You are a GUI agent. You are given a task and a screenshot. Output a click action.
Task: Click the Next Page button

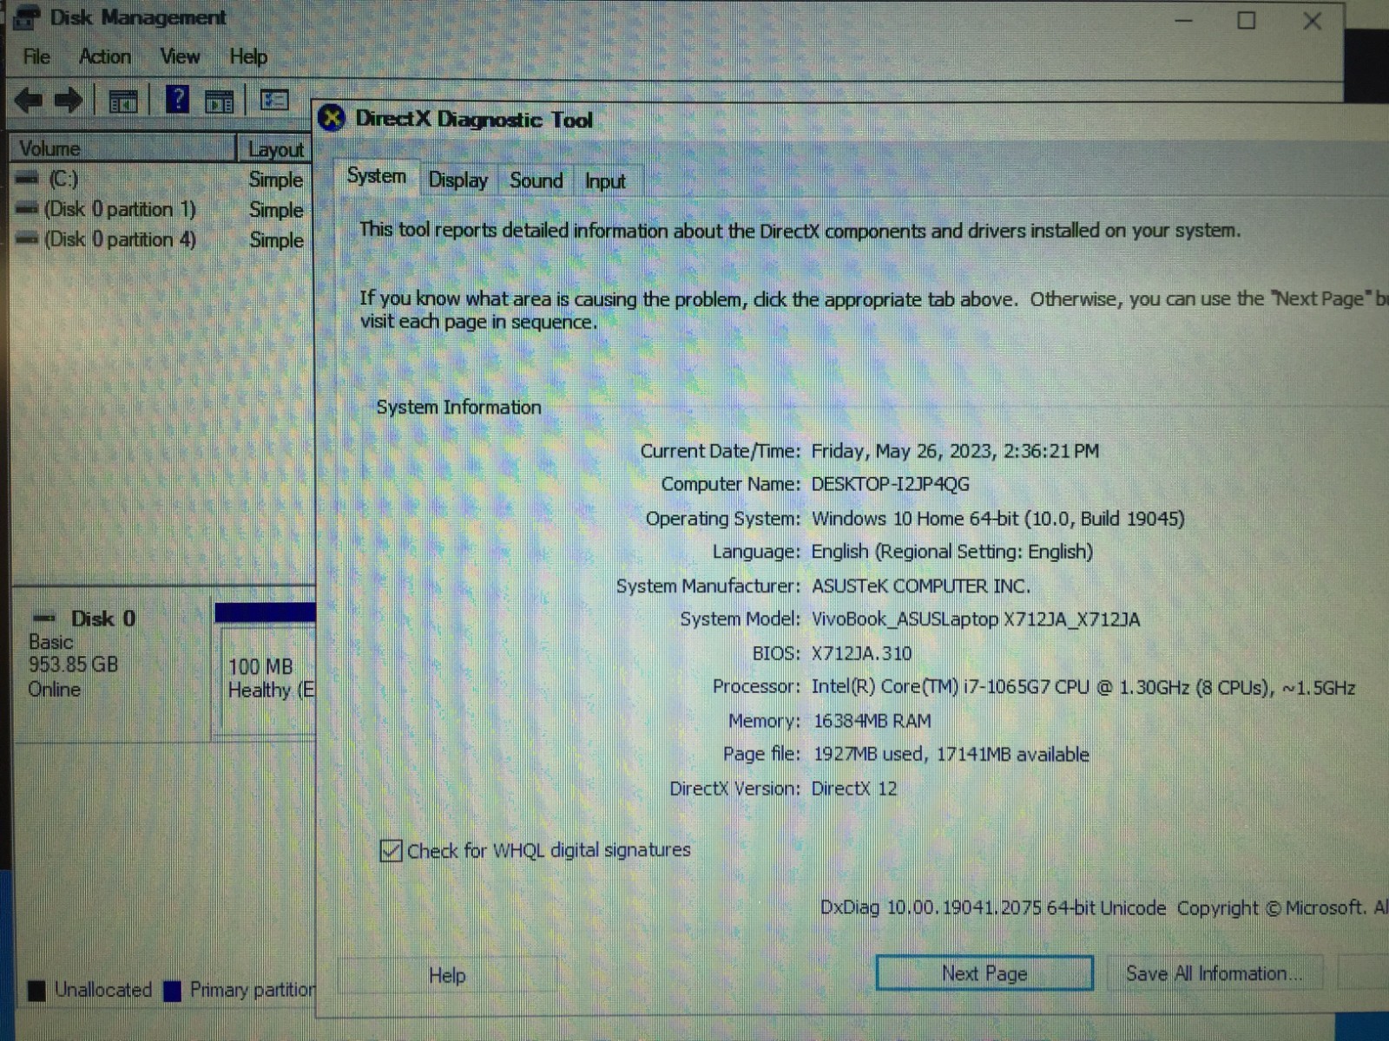point(984,973)
